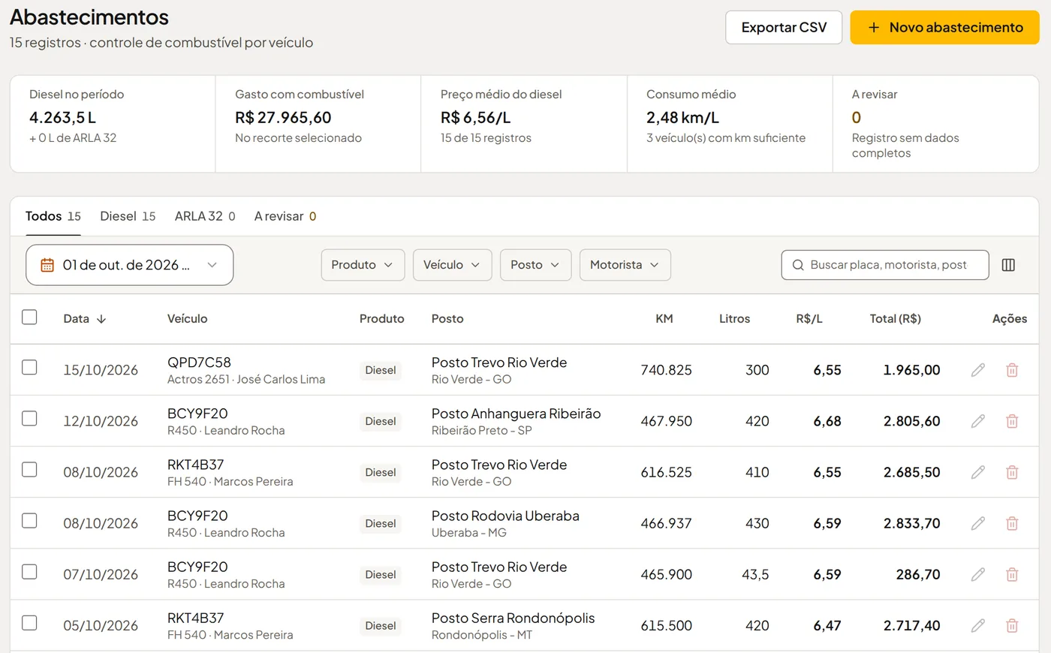Edit the 07/10/2026 refuel record
1051x653 pixels.
pyautogui.click(x=977, y=574)
